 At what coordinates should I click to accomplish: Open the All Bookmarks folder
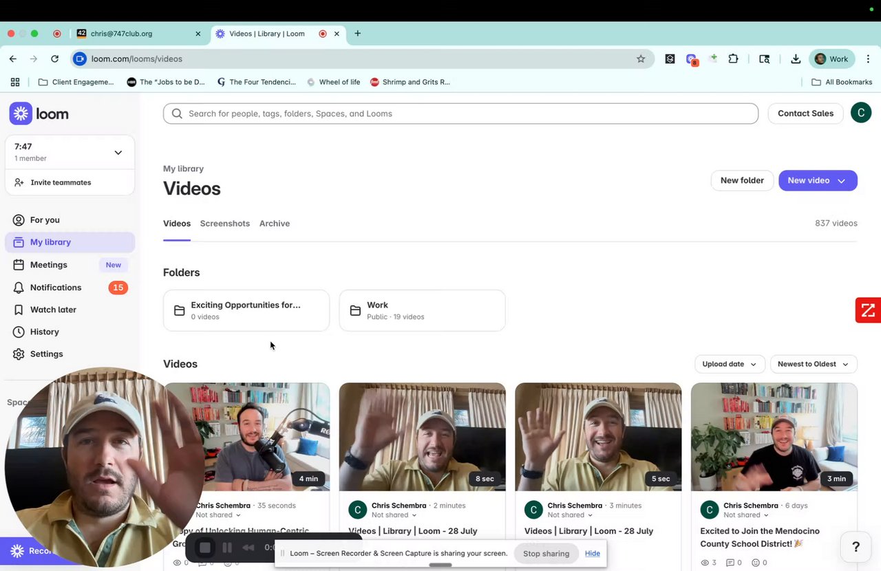pyautogui.click(x=842, y=82)
